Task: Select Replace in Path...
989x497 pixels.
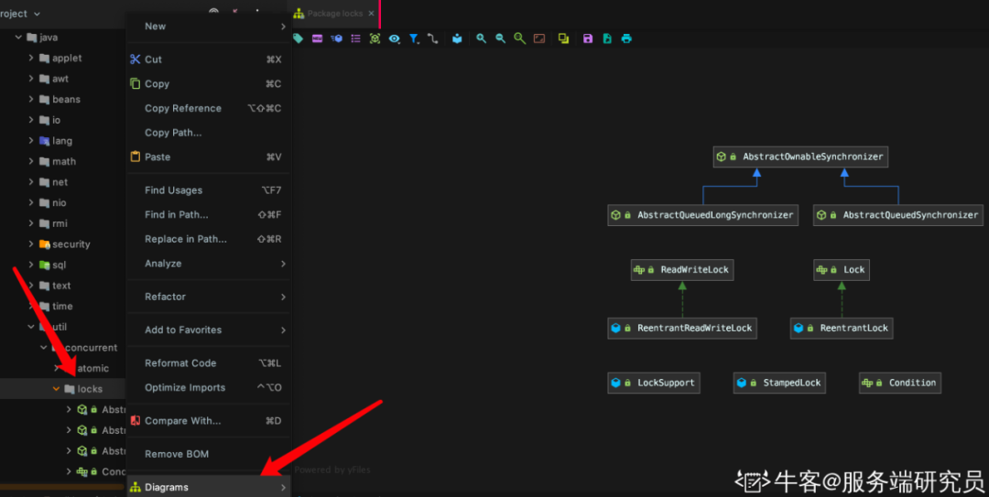Action: tap(209, 239)
